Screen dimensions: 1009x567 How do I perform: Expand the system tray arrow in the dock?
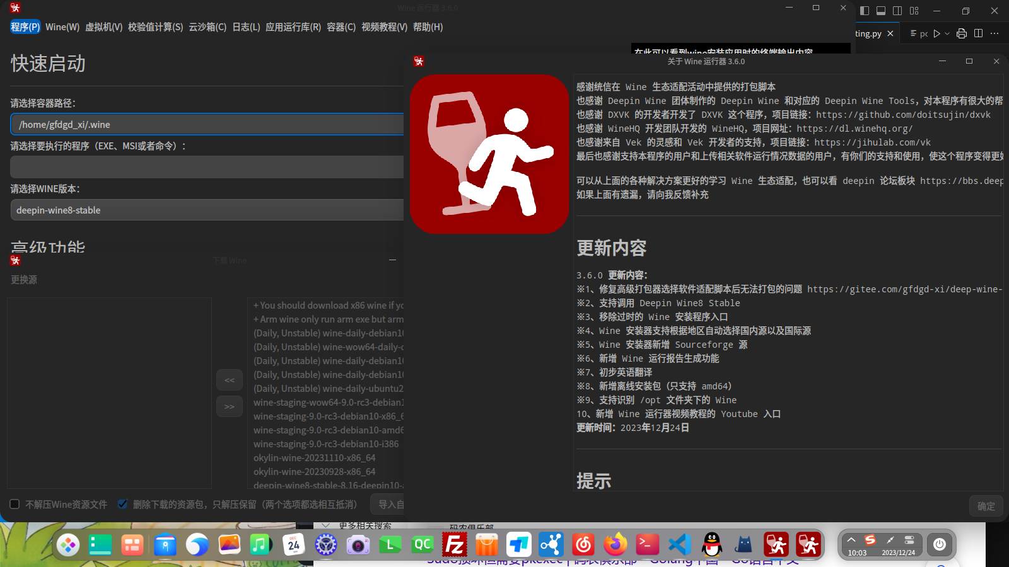click(x=851, y=540)
